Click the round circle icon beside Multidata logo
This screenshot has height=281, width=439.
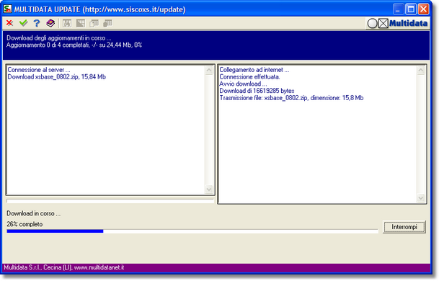tap(373, 24)
